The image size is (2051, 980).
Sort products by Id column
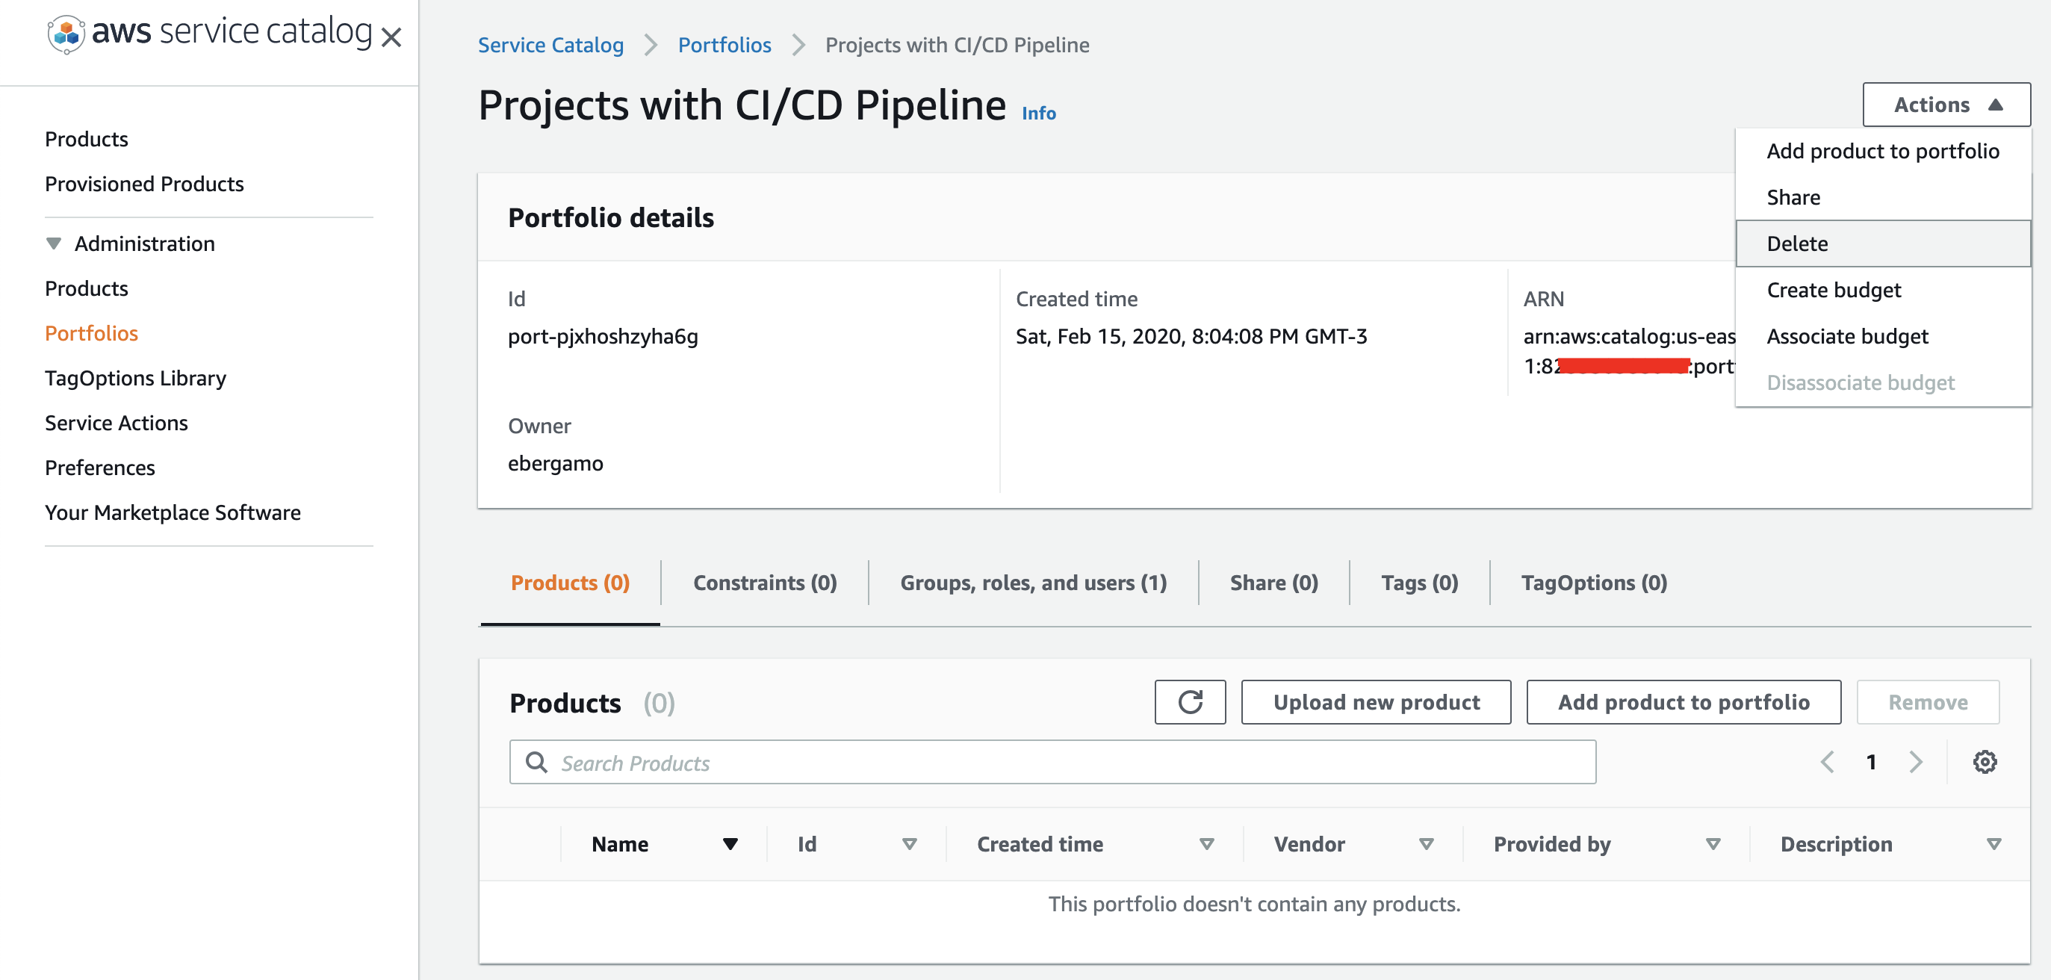pyautogui.click(x=909, y=844)
